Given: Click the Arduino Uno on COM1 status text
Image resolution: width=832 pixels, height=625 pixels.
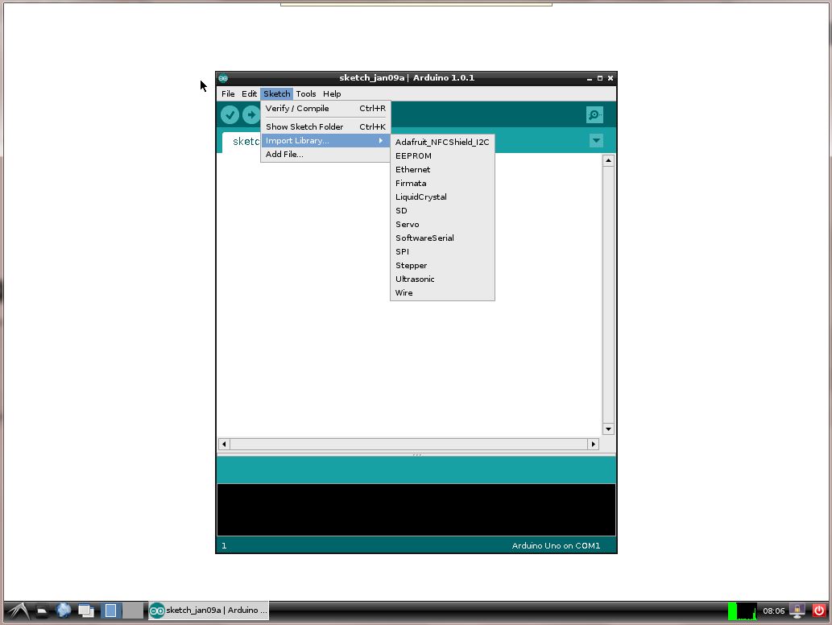Looking at the screenshot, I should 556,545.
